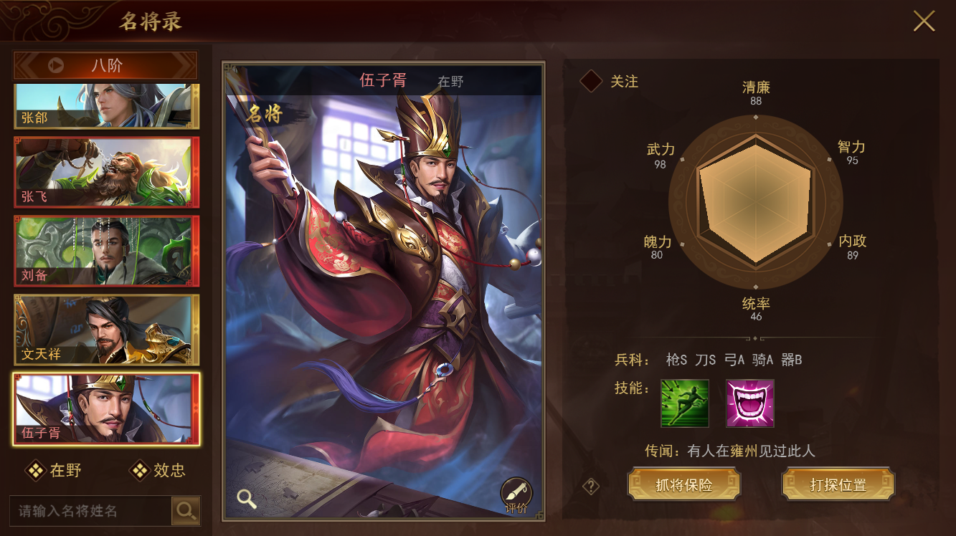Open the 八阶 rank selector dropdown

click(105, 65)
